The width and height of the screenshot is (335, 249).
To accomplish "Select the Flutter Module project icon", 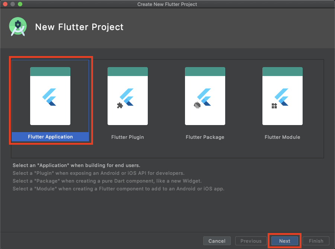I will pyautogui.click(x=282, y=96).
